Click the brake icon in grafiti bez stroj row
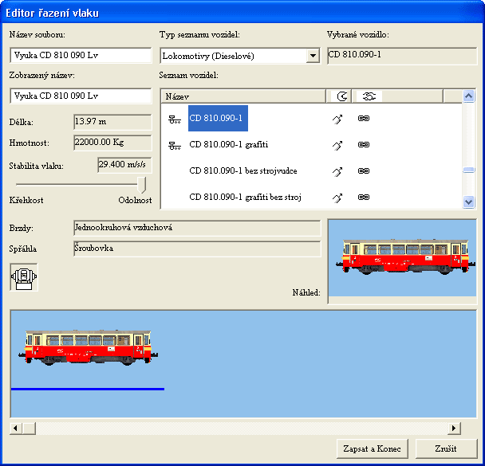485x466 pixels. tap(337, 197)
